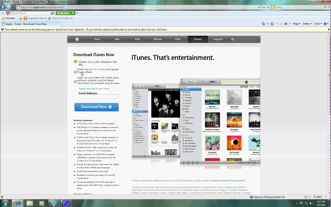Click the address bar URL field
331x207 pixels.
point(137,7)
